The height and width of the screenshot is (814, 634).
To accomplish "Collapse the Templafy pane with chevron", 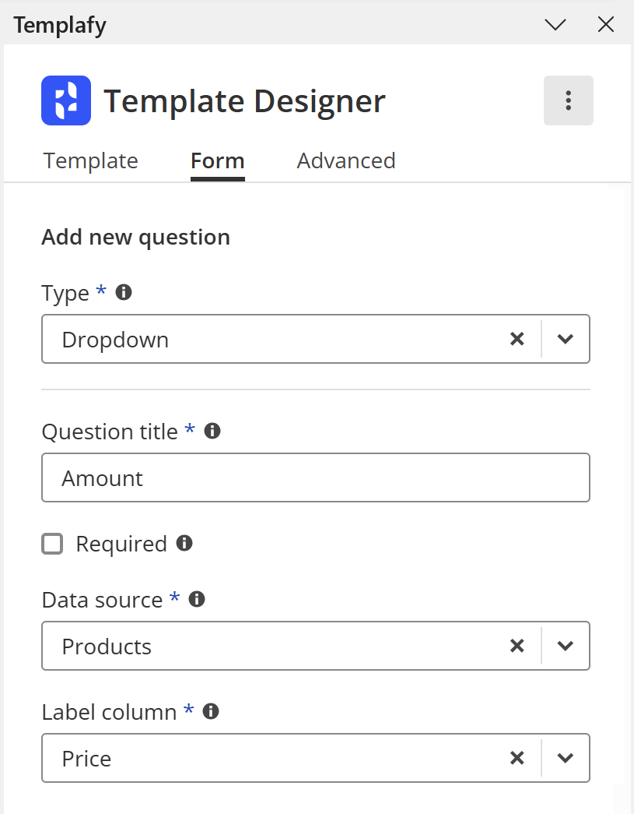I will (x=555, y=25).
